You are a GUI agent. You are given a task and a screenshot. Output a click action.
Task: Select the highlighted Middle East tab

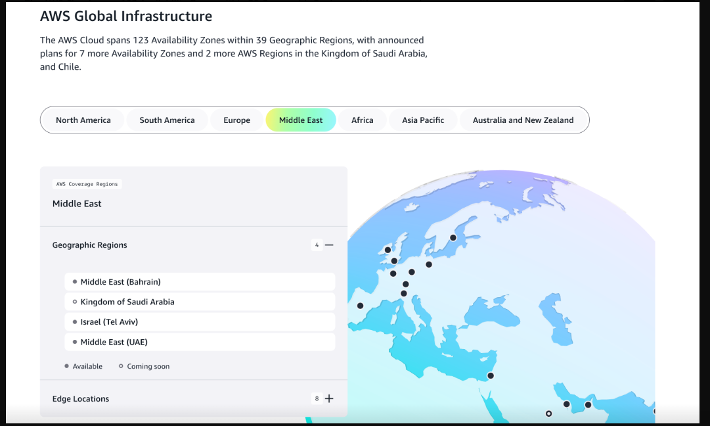tap(301, 120)
